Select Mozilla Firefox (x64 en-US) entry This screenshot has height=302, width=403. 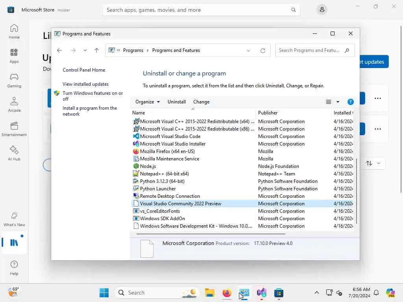tap(242, 151)
